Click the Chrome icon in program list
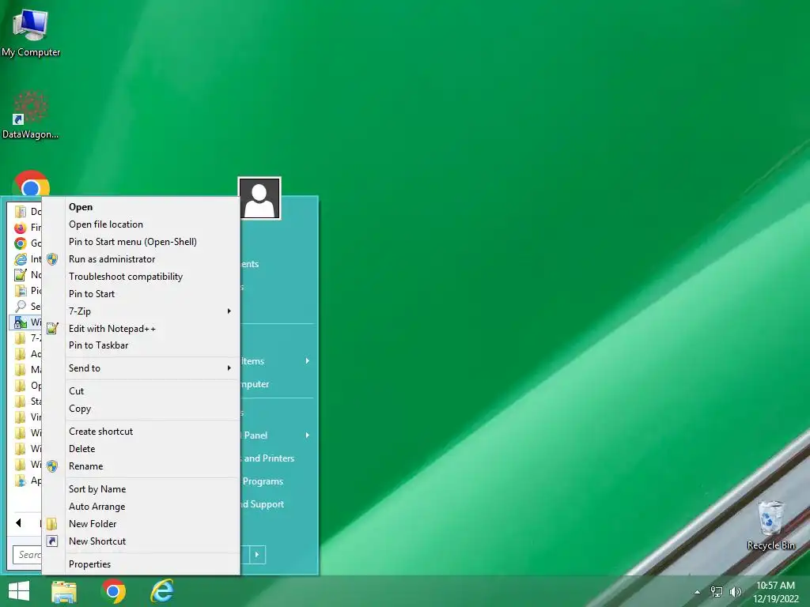 coord(20,243)
